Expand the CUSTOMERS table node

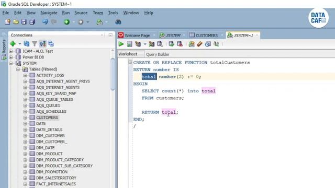click(x=25, y=118)
